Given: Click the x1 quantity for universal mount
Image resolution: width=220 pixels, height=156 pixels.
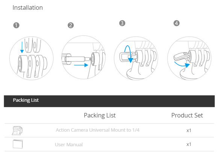Looking at the screenshot, I should (x=189, y=131).
